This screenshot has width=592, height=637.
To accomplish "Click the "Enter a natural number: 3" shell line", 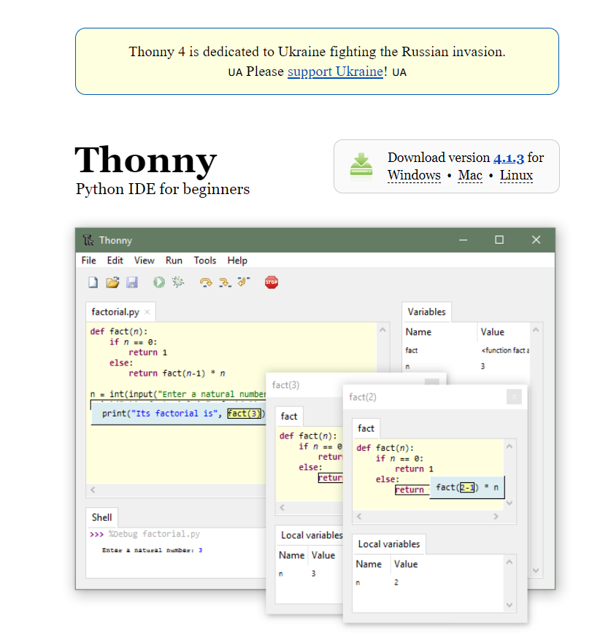I will [x=152, y=550].
